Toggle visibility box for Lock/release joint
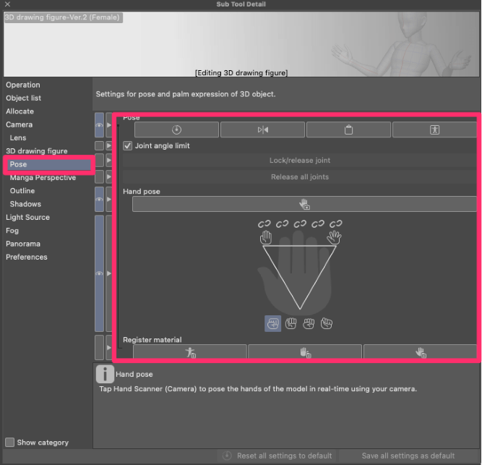The height and width of the screenshot is (465, 482). 99,161
